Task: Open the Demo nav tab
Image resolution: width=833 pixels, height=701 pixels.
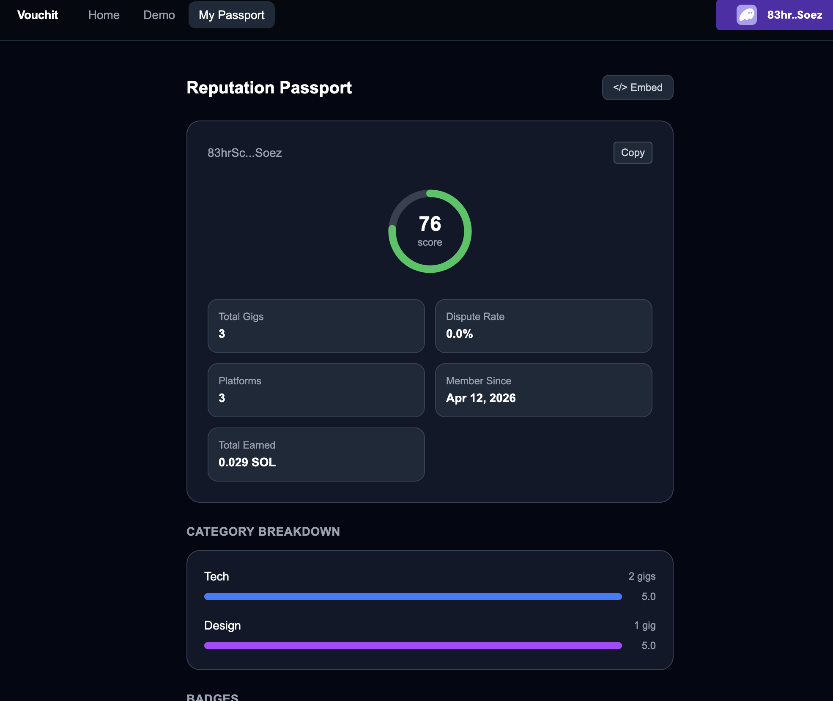Action: click(x=159, y=15)
